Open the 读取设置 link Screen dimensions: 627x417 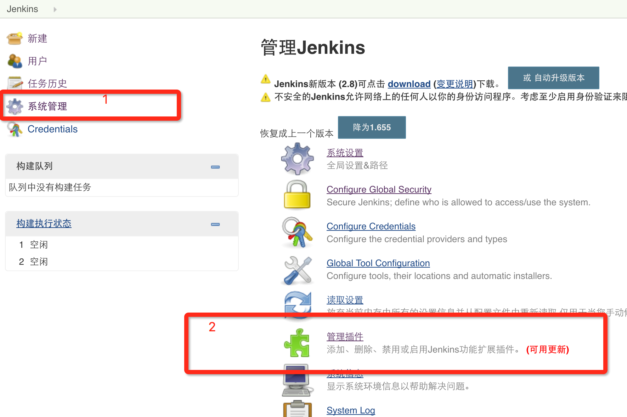pos(345,300)
